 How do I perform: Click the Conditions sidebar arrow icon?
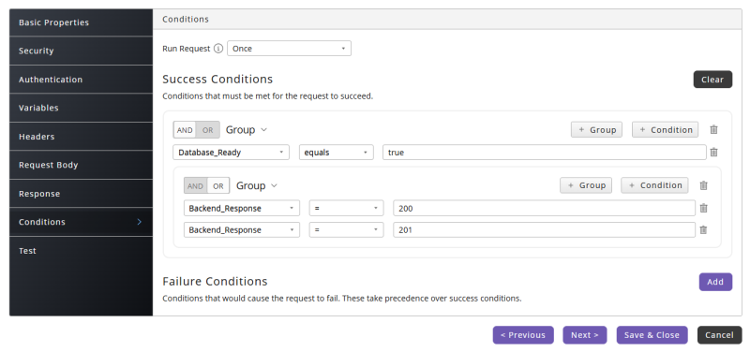pyautogui.click(x=139, y=222)
